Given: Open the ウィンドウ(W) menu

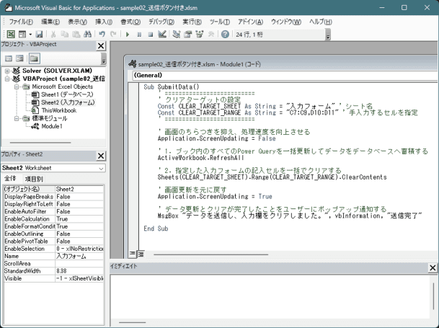Looking at the screenshot, I should click(x=286, y=22).
